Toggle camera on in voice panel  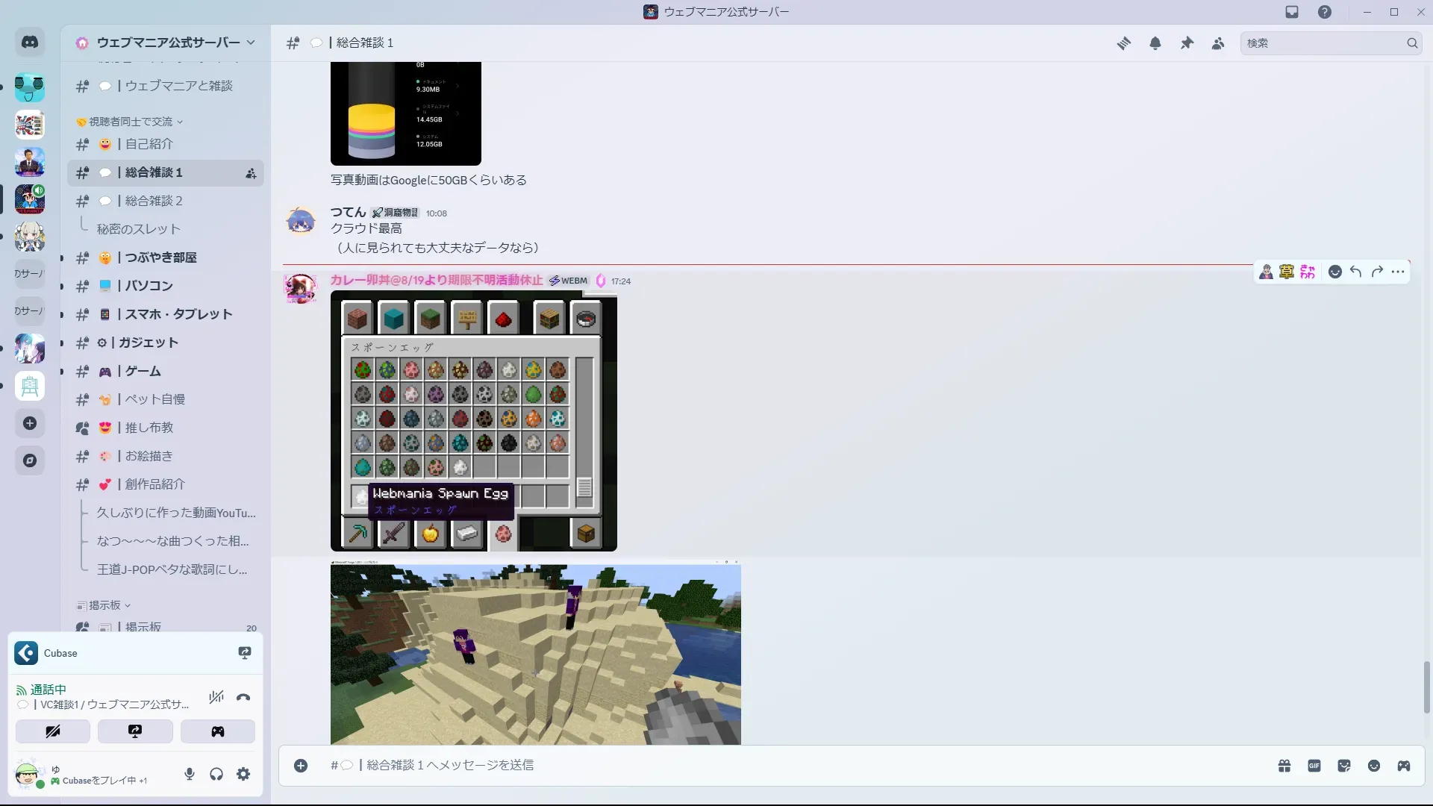pos(53,731)
